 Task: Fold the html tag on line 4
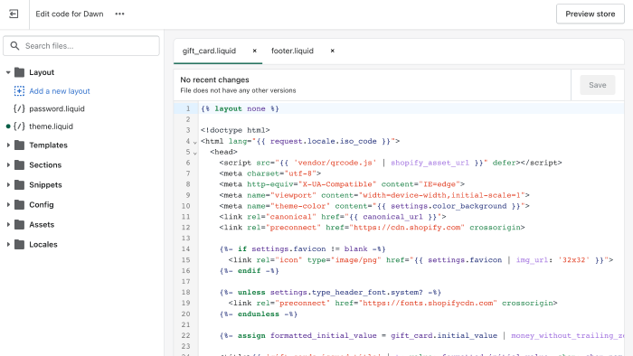pyautogui.click(x=195, y=143)
